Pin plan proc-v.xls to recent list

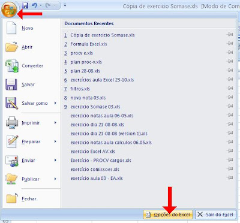pos(230,61)
